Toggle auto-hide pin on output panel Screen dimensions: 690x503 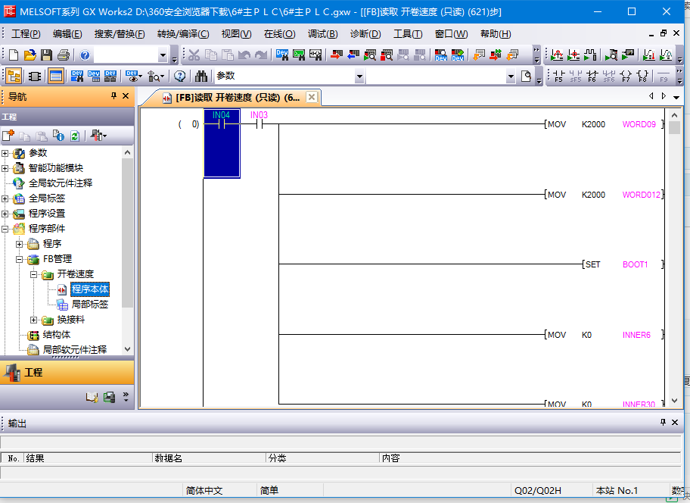click(664, 423)
